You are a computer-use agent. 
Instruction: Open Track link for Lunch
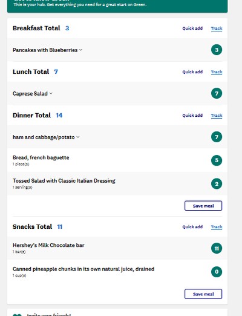pyautogui.click(x=217, y=72)
